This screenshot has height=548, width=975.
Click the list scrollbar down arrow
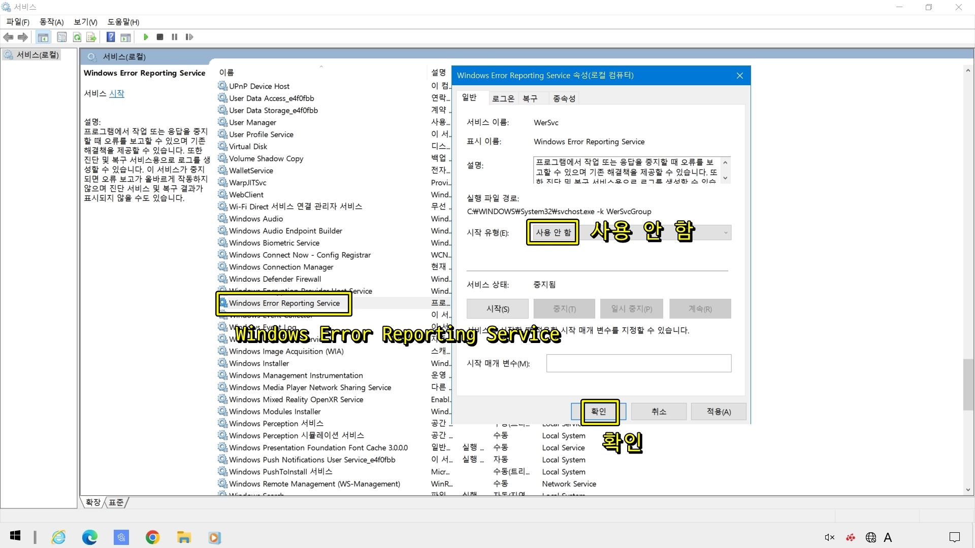(968, 490)
